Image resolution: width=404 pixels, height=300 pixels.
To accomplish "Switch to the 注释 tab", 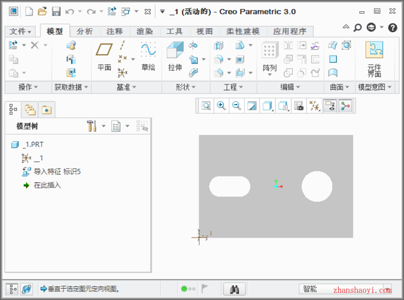I will (115, 31).
